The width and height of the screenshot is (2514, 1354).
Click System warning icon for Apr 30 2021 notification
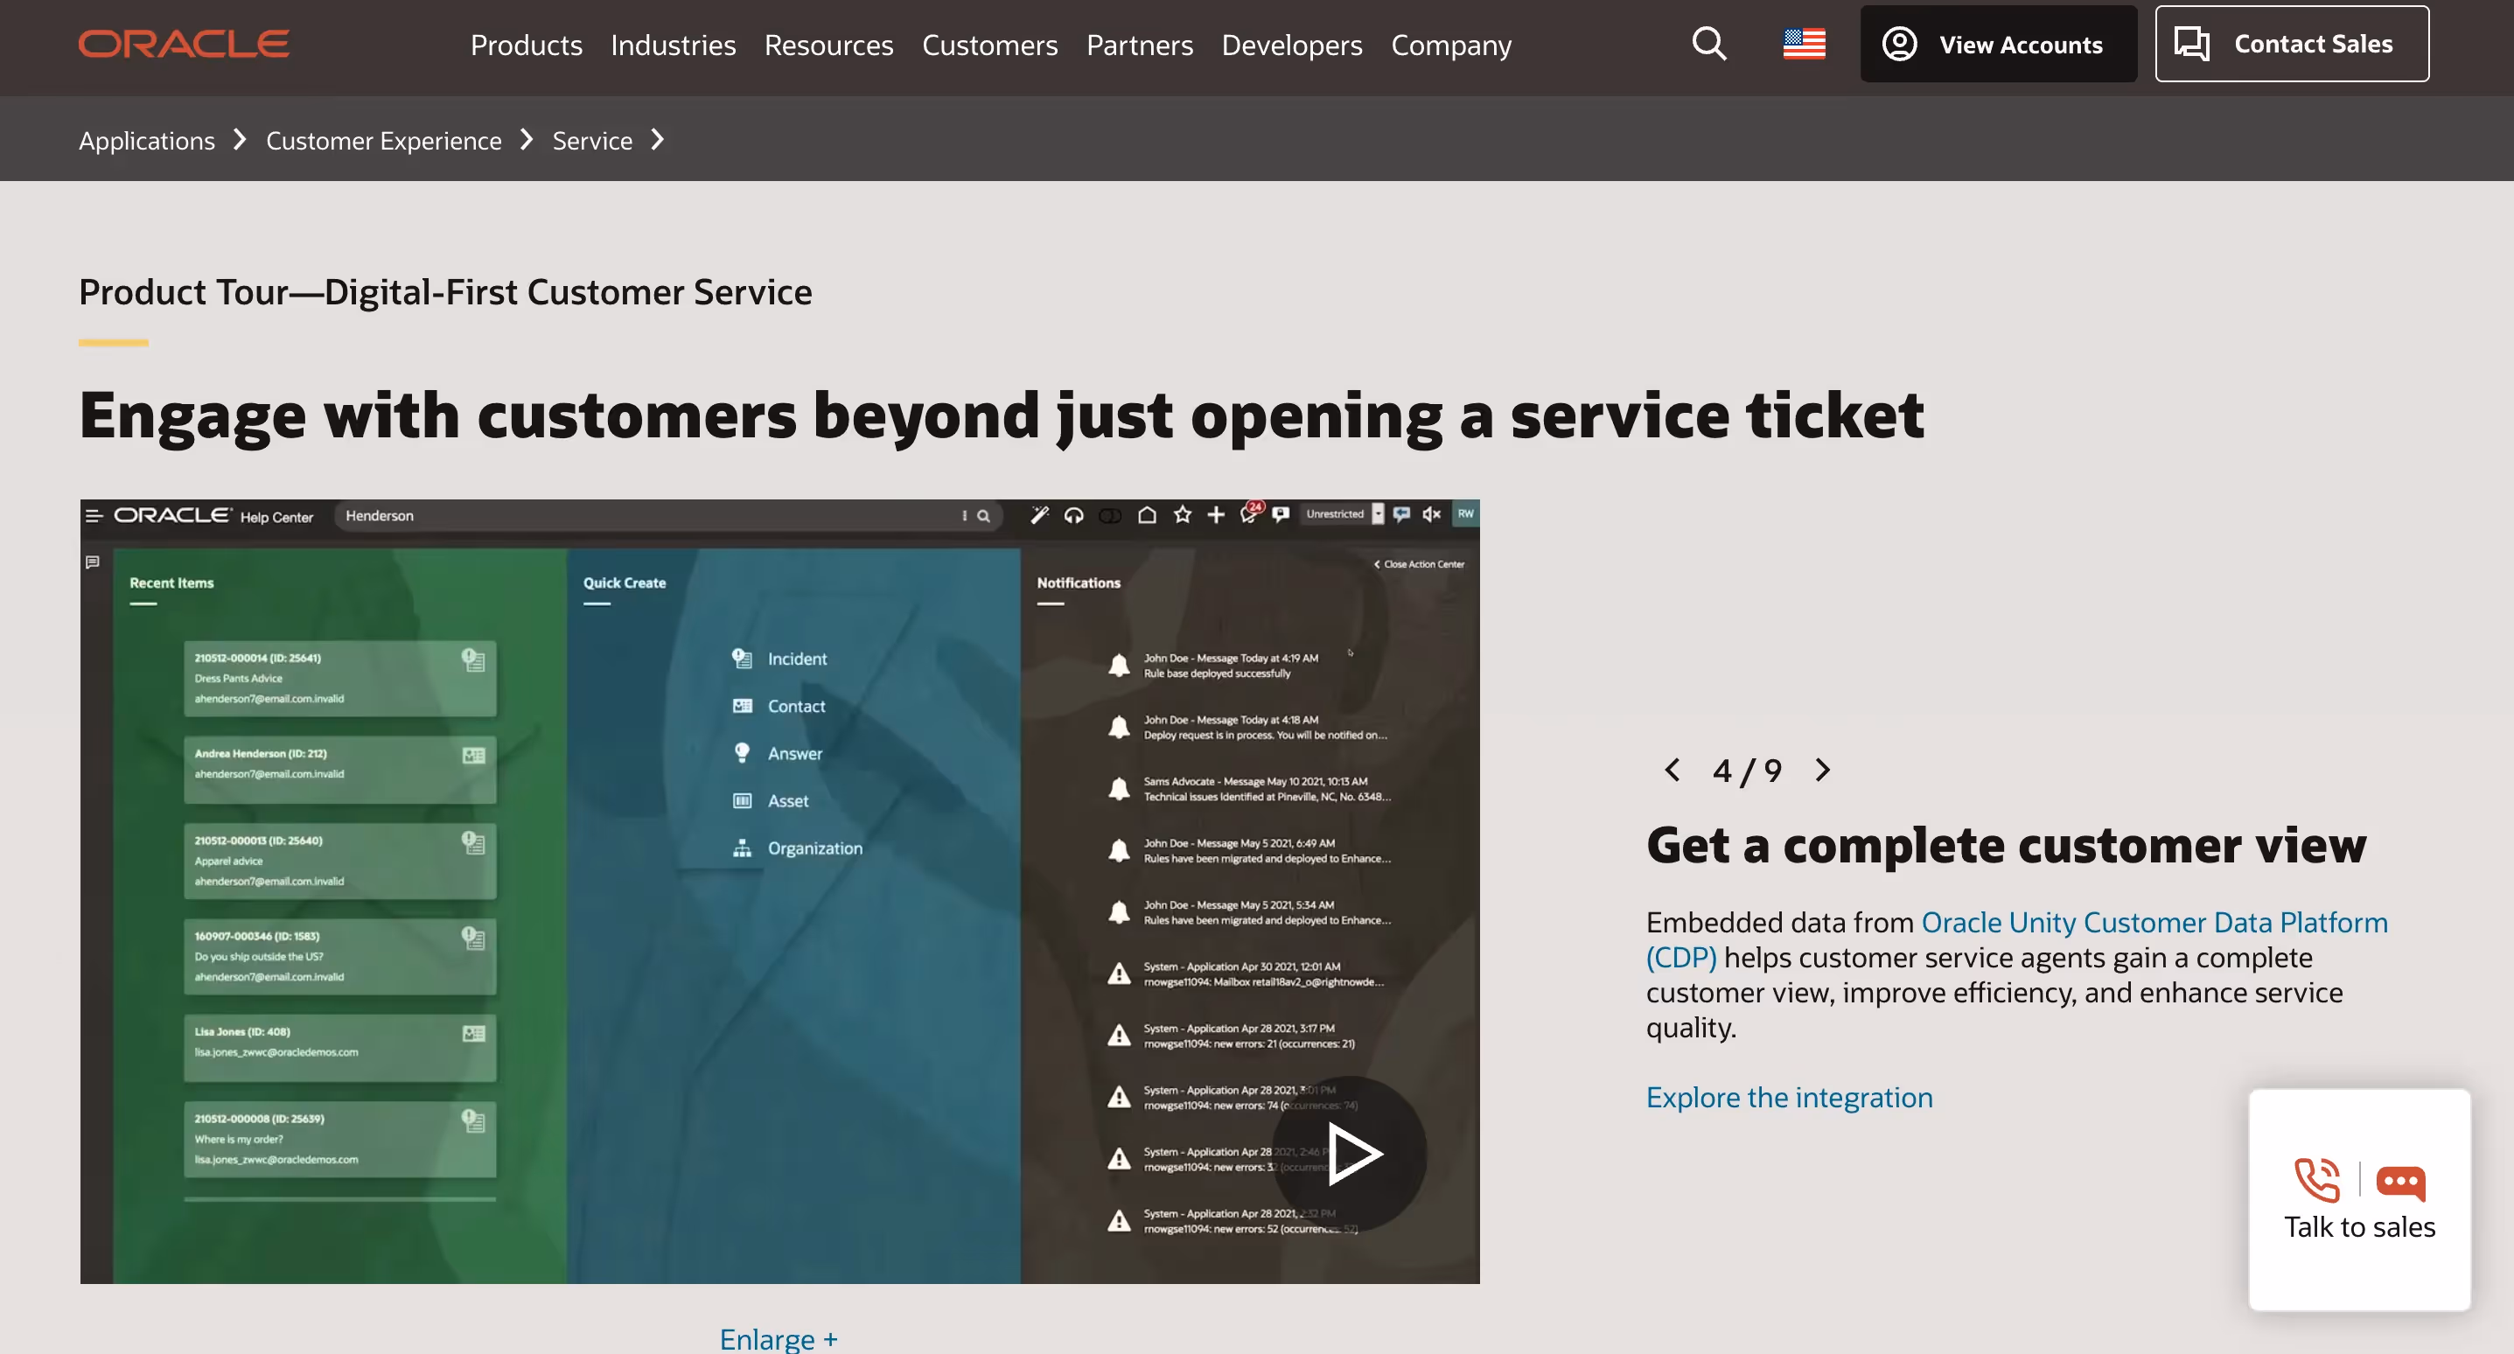(x=1119, y=974)
